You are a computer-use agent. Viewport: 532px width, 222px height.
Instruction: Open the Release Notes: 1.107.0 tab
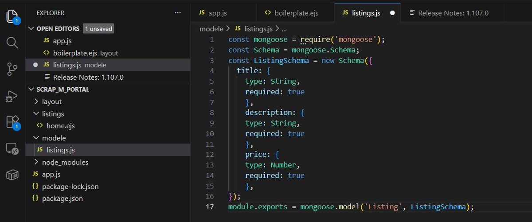point(453,13)
